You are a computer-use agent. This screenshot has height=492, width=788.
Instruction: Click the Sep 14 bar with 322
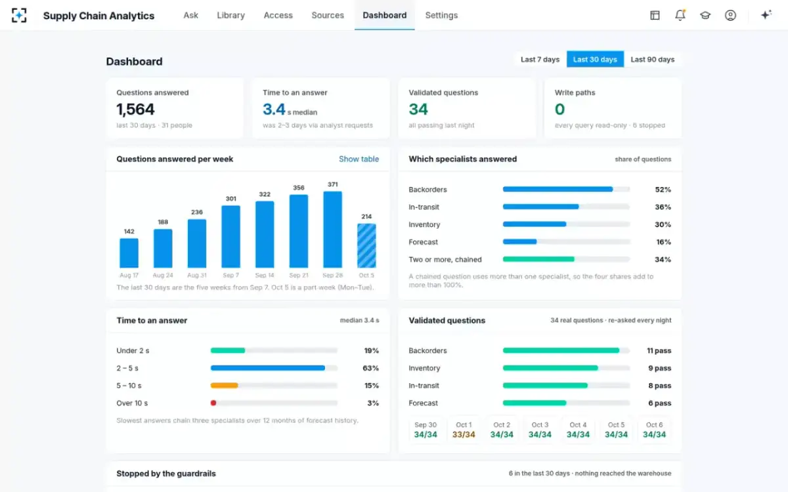click(x=265, y=234)
